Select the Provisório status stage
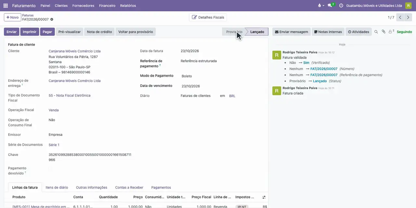The image size is (416, 208). click(234, 32)
